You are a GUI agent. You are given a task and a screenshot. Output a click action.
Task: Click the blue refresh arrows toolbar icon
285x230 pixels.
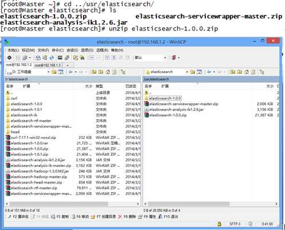(52, 57)
